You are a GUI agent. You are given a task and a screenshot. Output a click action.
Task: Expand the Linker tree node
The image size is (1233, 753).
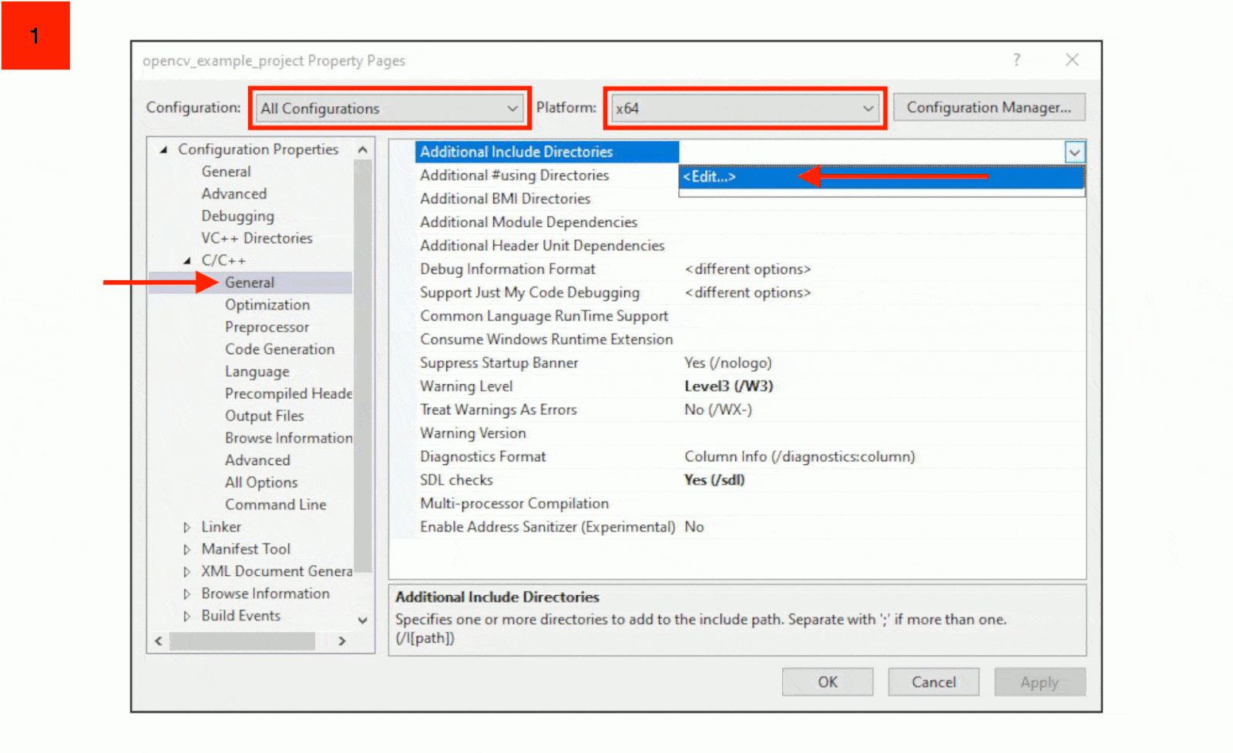pos(186,527)
